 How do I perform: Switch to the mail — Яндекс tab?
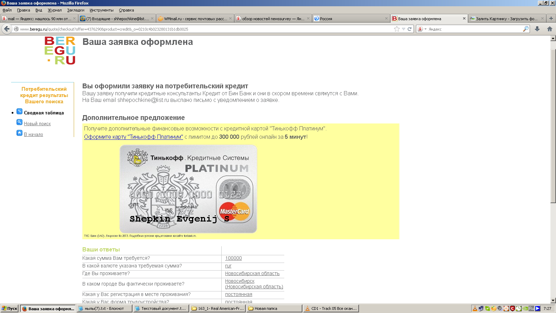click(x=39, y=18)
